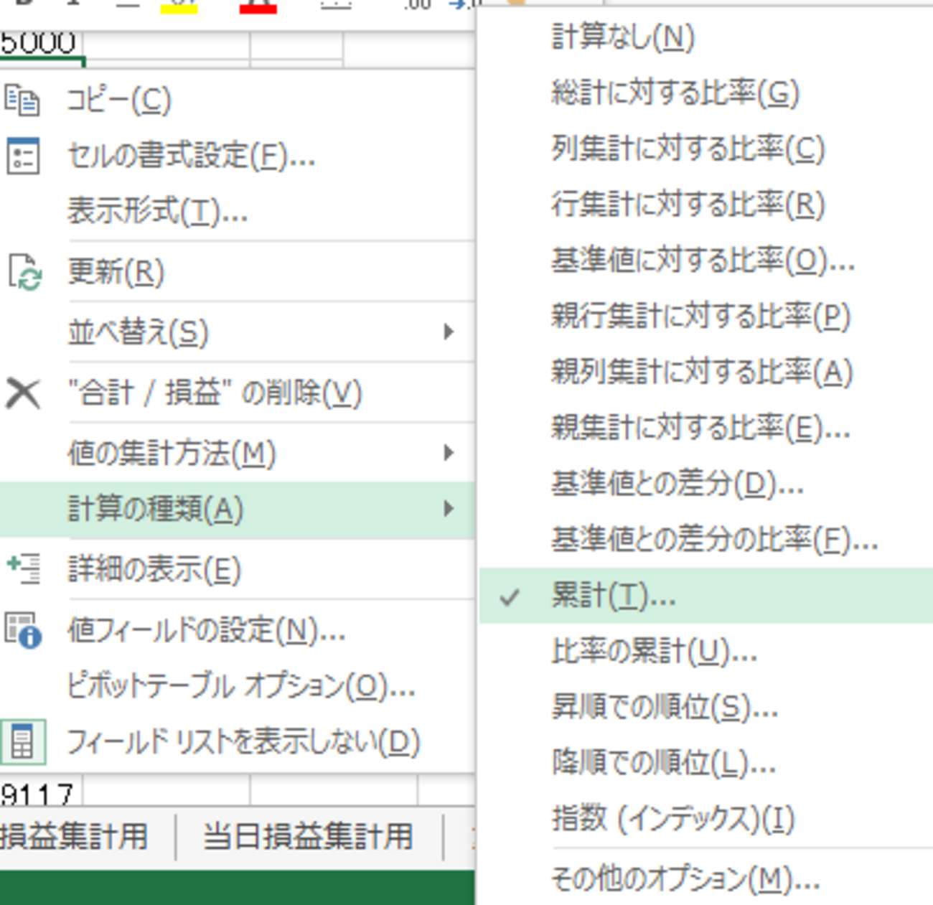The image size is (933, 905).
Task: Pick 基準値との差分(D)...
Action: (706, 484)
